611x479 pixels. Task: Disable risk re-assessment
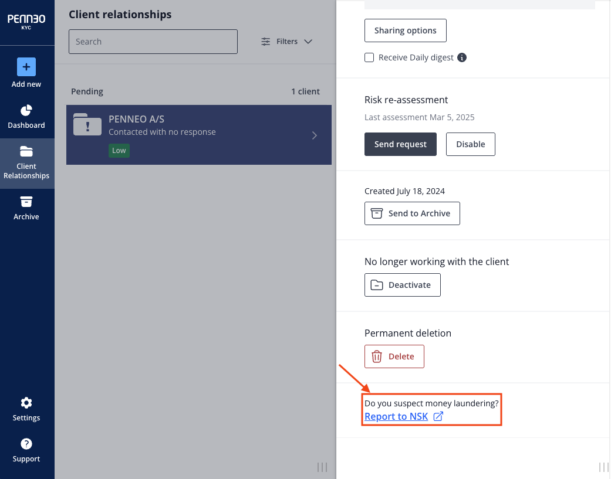click(470, 144)
